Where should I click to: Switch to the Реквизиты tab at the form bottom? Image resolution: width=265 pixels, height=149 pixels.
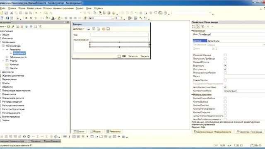[x=113, y=132]
